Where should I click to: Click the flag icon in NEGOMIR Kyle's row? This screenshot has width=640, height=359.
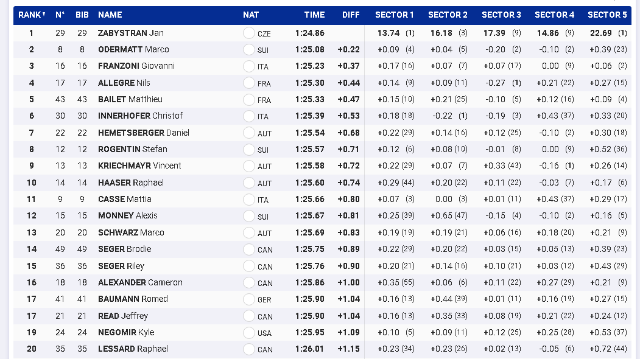coord(248,333)
